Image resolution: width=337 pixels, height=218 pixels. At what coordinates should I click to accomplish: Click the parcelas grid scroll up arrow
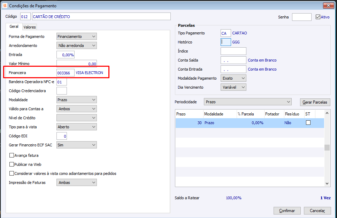pos(327,113)
